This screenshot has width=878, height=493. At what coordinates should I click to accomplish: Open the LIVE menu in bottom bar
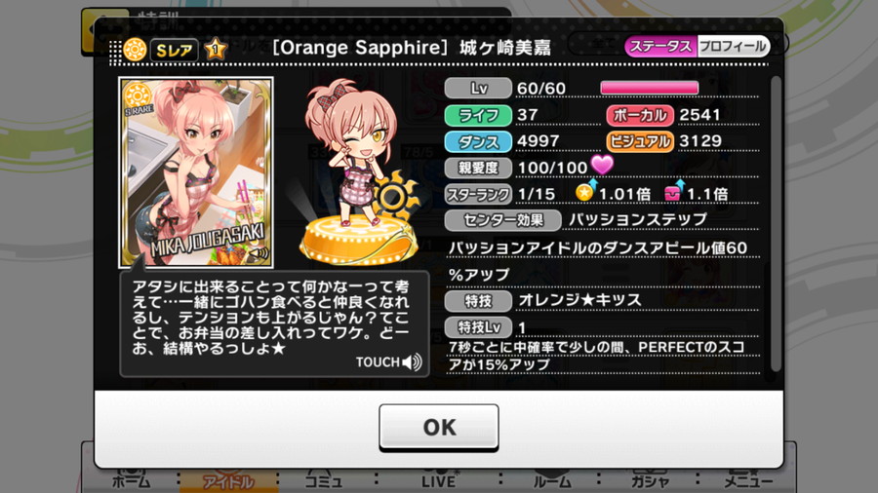coord(438,480)
